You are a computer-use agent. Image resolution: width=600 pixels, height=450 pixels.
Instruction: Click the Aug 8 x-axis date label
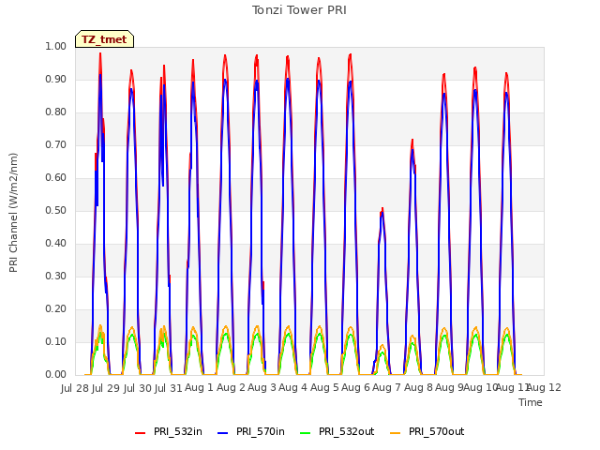point(418,388)
